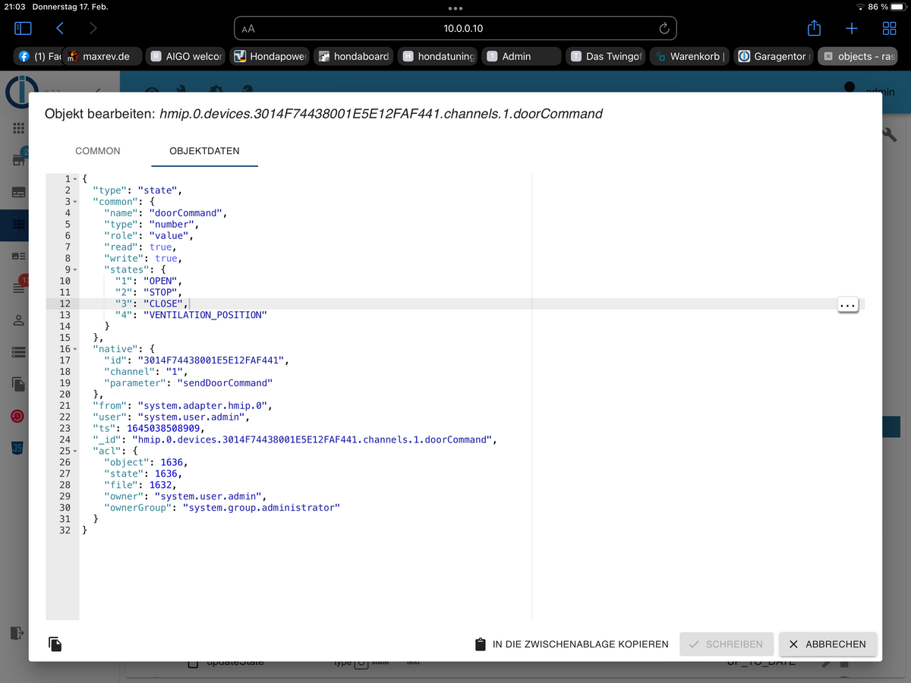This screenshot has width=911, height=683.
Task: Open the sidebar users person icon
Action: coord(18,320)
